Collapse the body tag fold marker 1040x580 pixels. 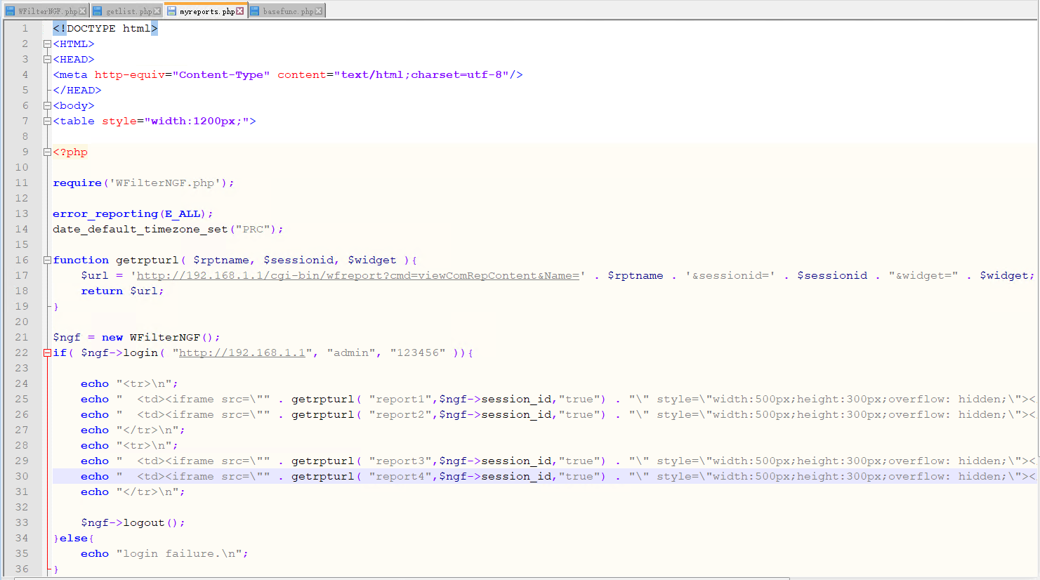(x=47, y=106)
